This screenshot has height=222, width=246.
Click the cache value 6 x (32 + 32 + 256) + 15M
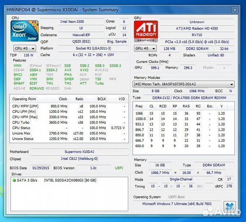93,55
